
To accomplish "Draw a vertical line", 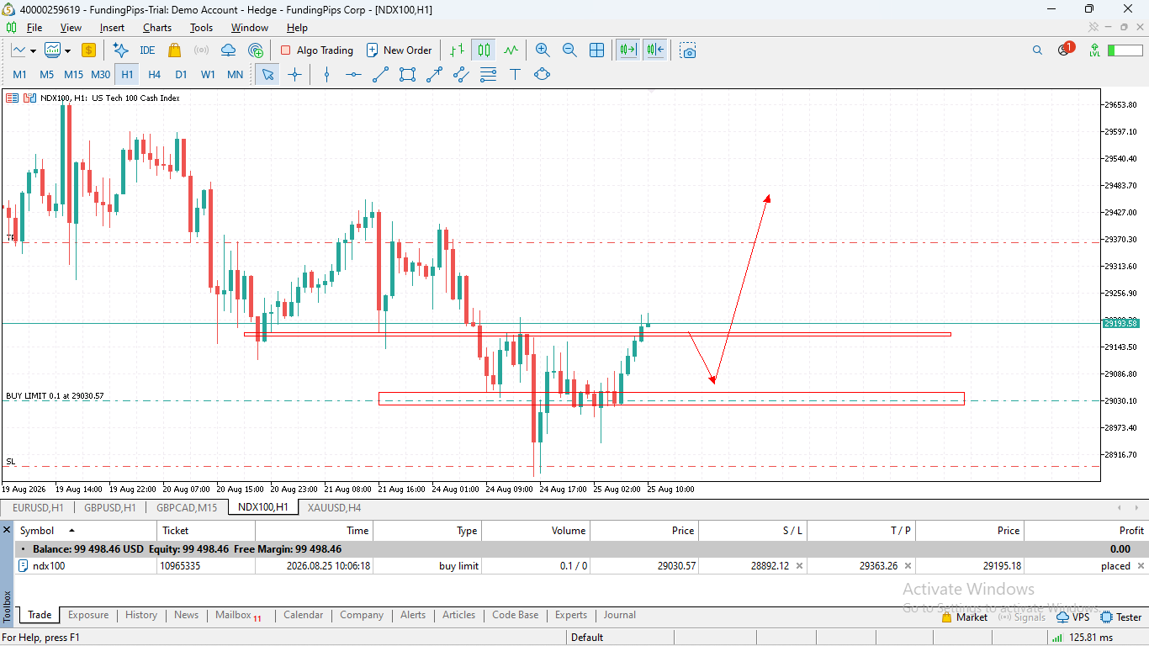I will point(327,75).
